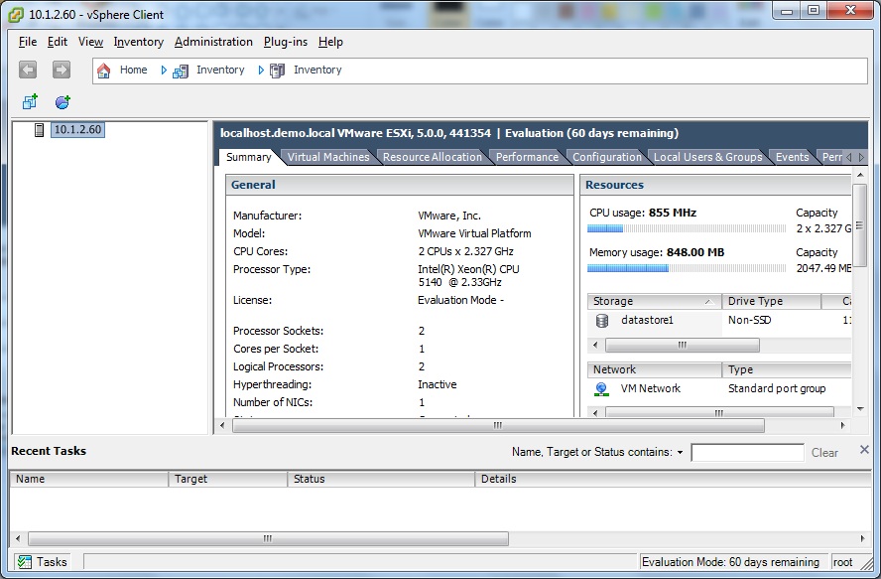The image size is (881, 579).
Task: Sort tasks by Status column header
Action: pyautogui.click(x=381, y=479)
